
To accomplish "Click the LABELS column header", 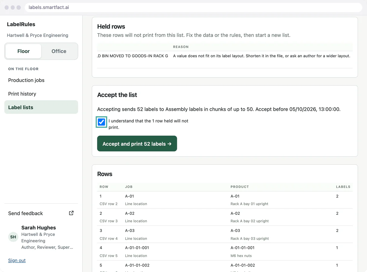I will tap(343, 187).
